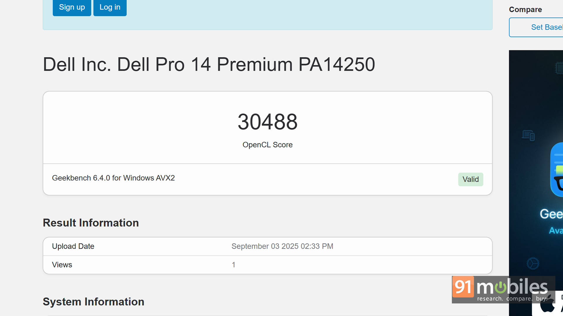Click the Apple logo at bottom right
Viewport: 563px width, 316px height.
pyautogui.click(x=547, y=306)
